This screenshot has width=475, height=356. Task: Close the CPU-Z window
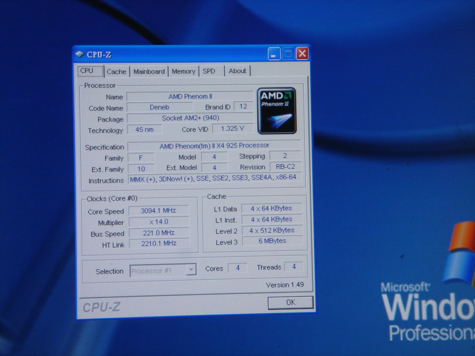[302, 54]
